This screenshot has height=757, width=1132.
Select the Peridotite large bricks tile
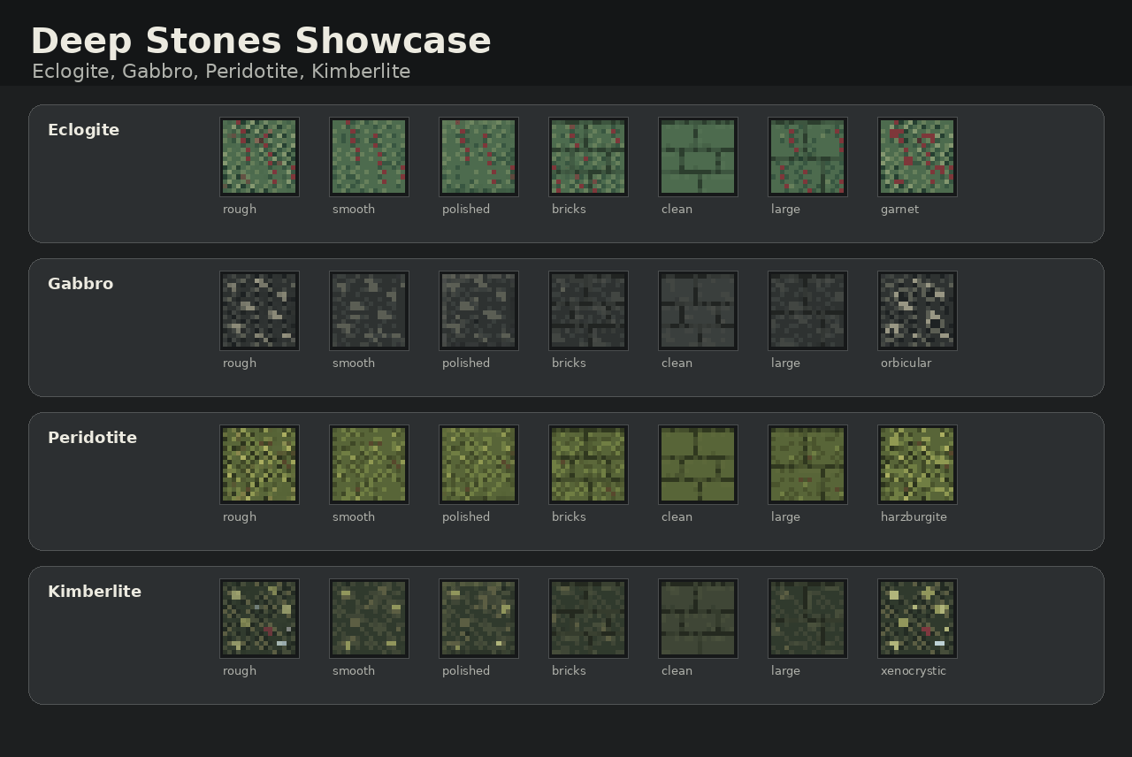[x=807, y=464]
